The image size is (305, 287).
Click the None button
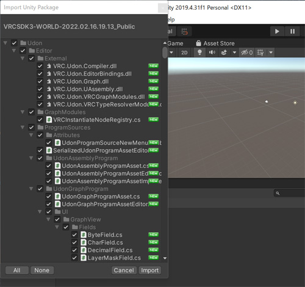[42, 271]
